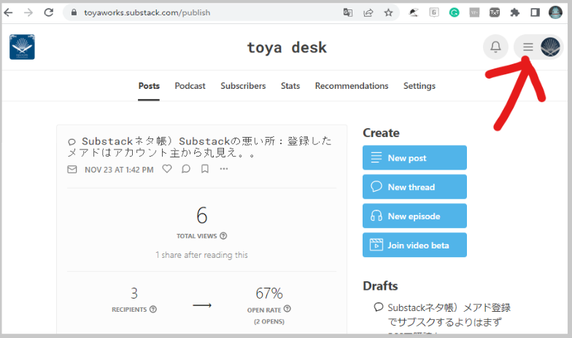Open the post titled Substackの悪い所

(200, 146)
